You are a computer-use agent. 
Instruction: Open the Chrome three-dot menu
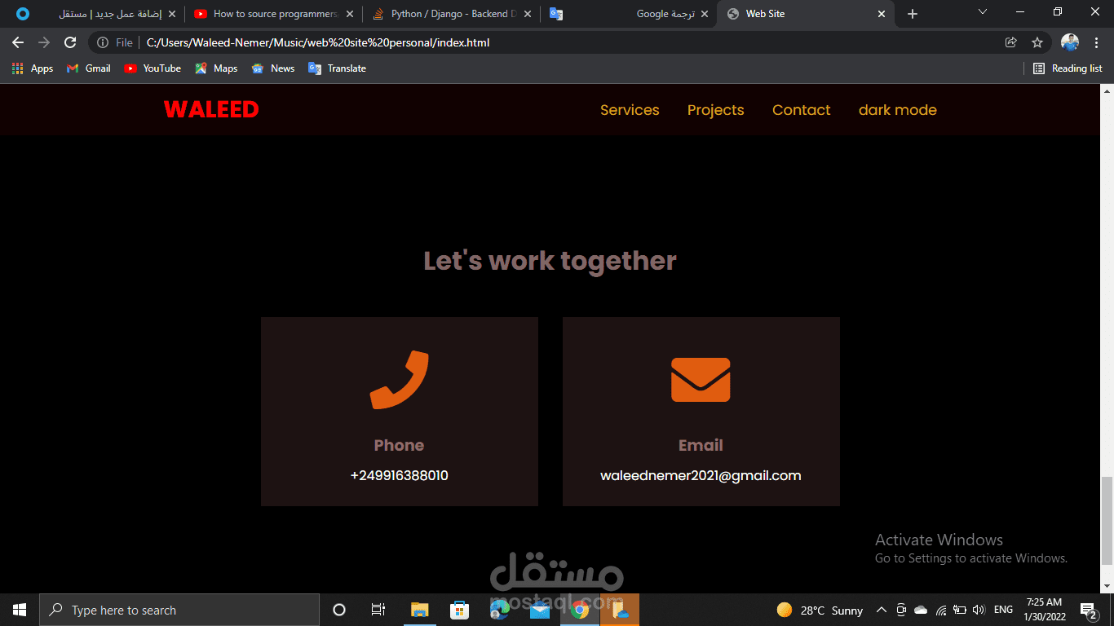pos(1097,42)
